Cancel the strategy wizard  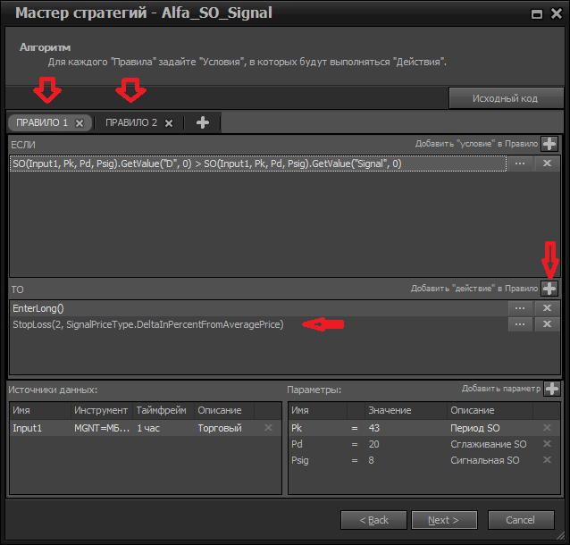[x=520, y=520]
